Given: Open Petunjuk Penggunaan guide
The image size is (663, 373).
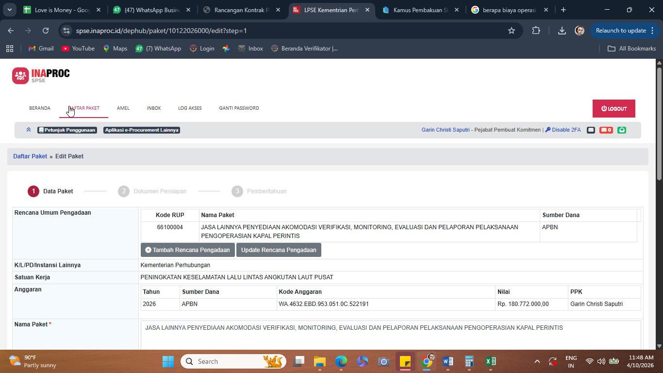Looking at the screenshot, I should pyautogui.click(x=67, y=130).
